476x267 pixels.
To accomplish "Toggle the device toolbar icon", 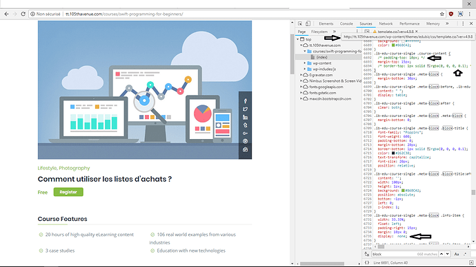I will tap(308, 23).
